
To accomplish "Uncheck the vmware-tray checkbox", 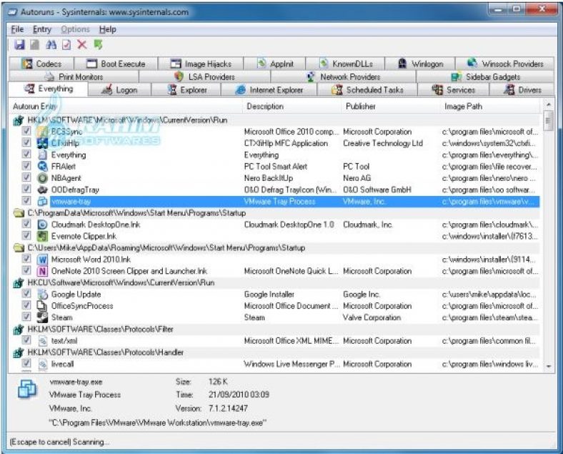I will [26, 200].
